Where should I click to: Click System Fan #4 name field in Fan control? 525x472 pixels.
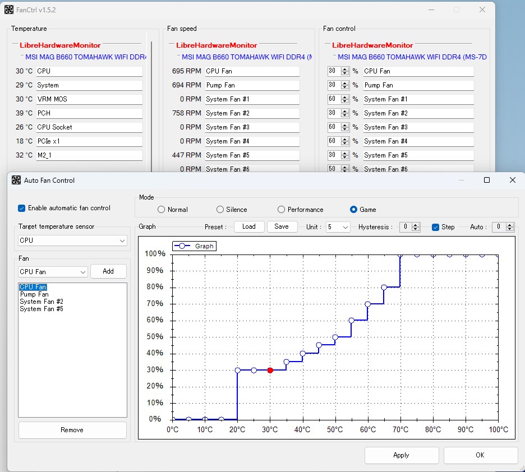pyautogui.click(x=418, y=141)
